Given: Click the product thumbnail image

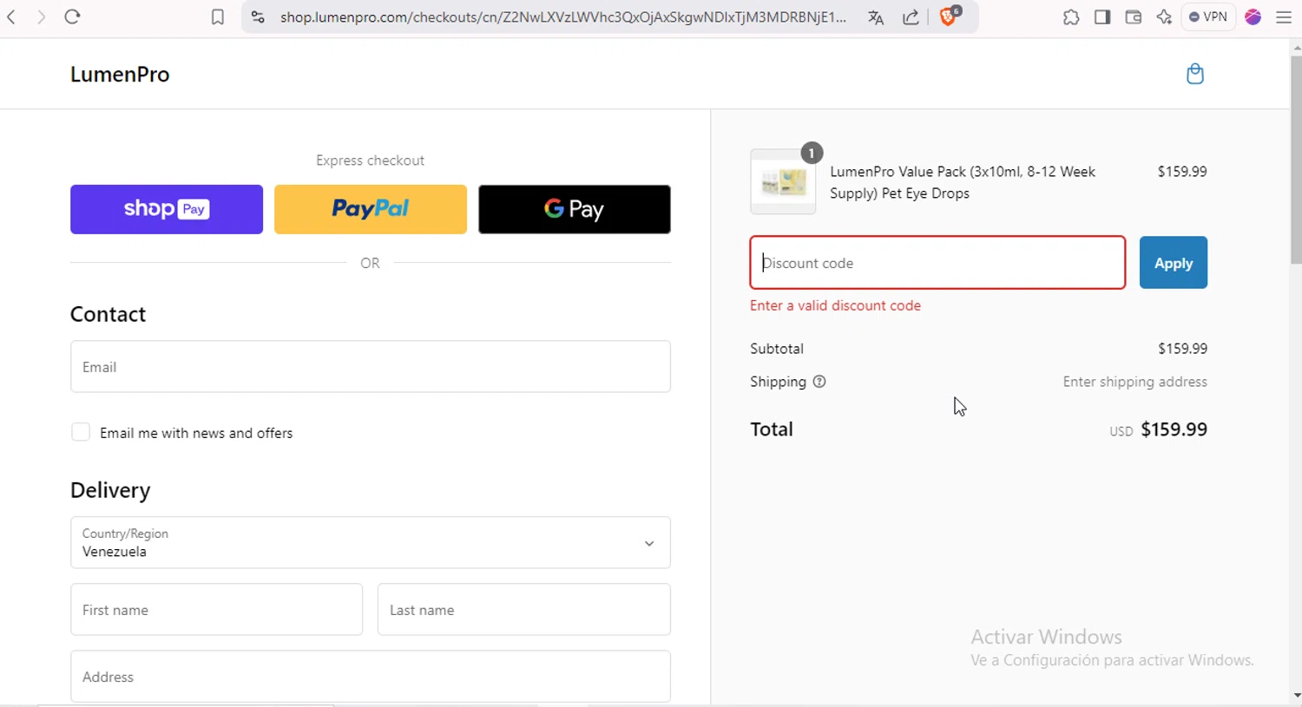Looking at the screenshot, I should coord(783,182).
